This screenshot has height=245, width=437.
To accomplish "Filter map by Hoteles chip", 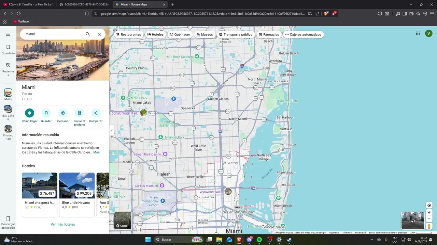I will pyautogui.click(x=155, y=34).
